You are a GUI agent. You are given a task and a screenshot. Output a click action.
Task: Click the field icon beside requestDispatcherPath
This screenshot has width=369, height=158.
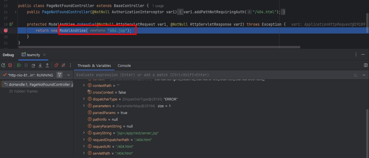[x=89, y=140]
